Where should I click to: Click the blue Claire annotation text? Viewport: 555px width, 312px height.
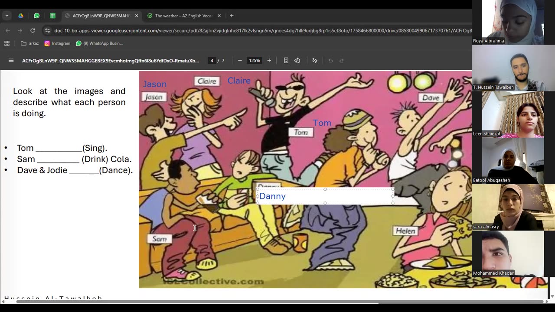pos(239,81)
